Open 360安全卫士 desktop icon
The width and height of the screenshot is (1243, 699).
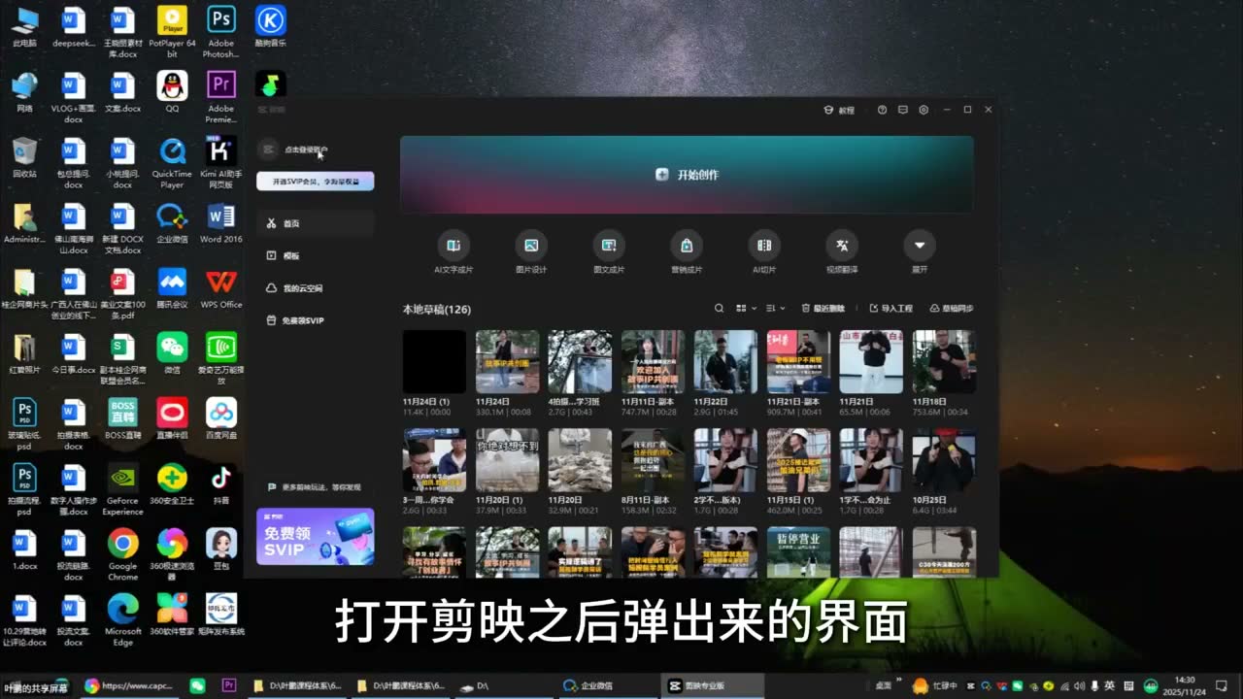pos(172,483)
